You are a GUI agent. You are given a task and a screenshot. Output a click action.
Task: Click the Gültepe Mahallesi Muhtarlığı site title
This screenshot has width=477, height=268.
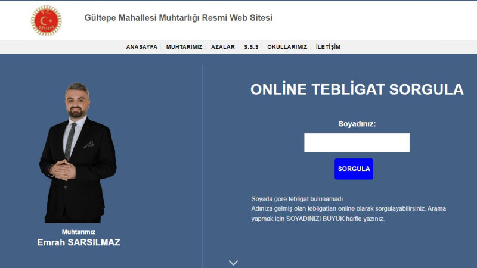pos(178,18)
